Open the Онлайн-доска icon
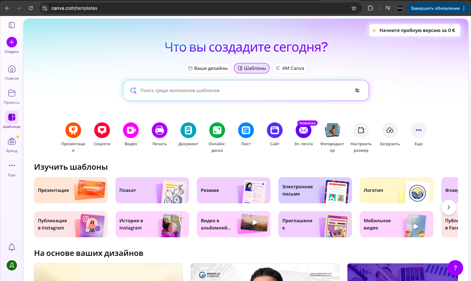The height and width of the screenshot is (281, 471). pyautogui.click(x=217, y=130)
